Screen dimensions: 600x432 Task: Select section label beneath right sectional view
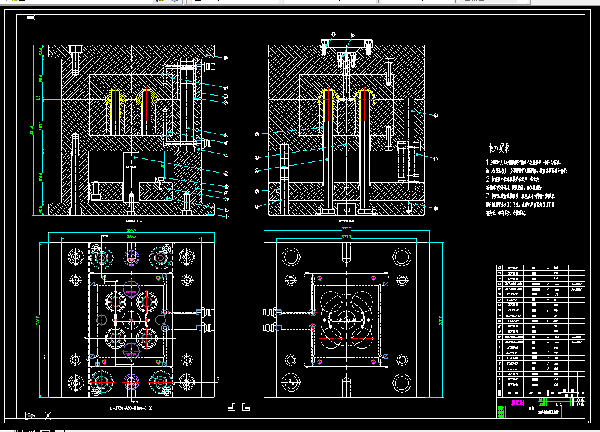346,221
